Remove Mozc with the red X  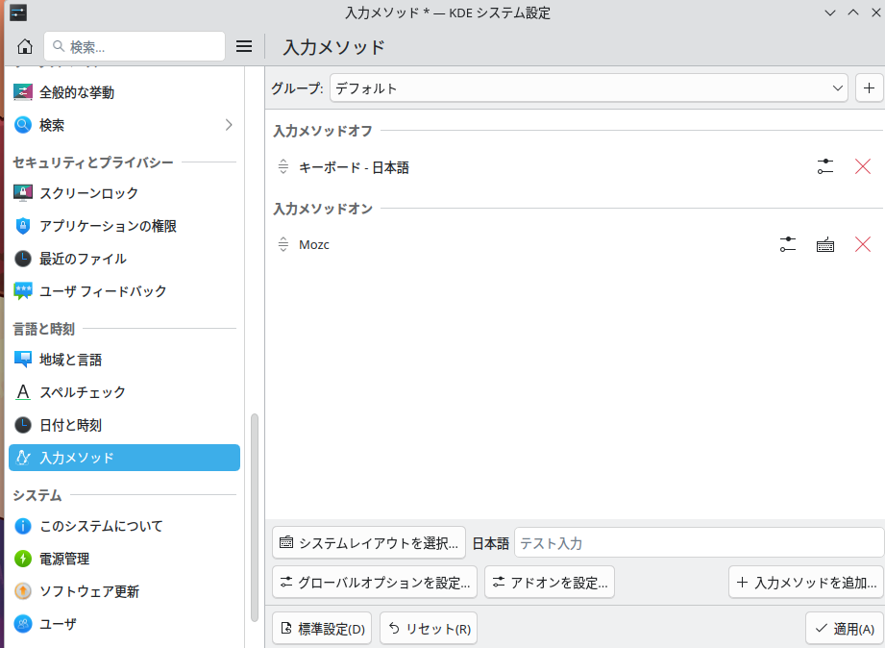(x=863, y=244)
